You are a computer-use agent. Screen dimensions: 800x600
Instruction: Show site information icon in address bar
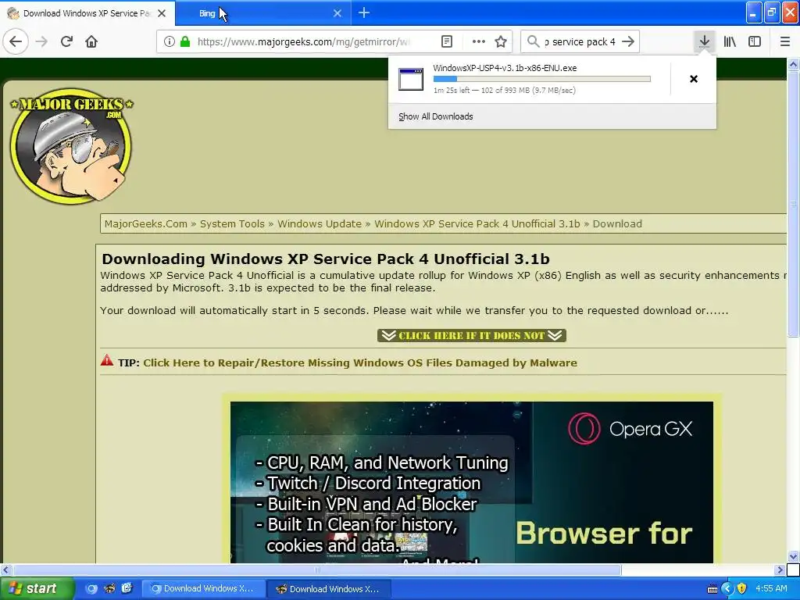click(x=170, y=41)
